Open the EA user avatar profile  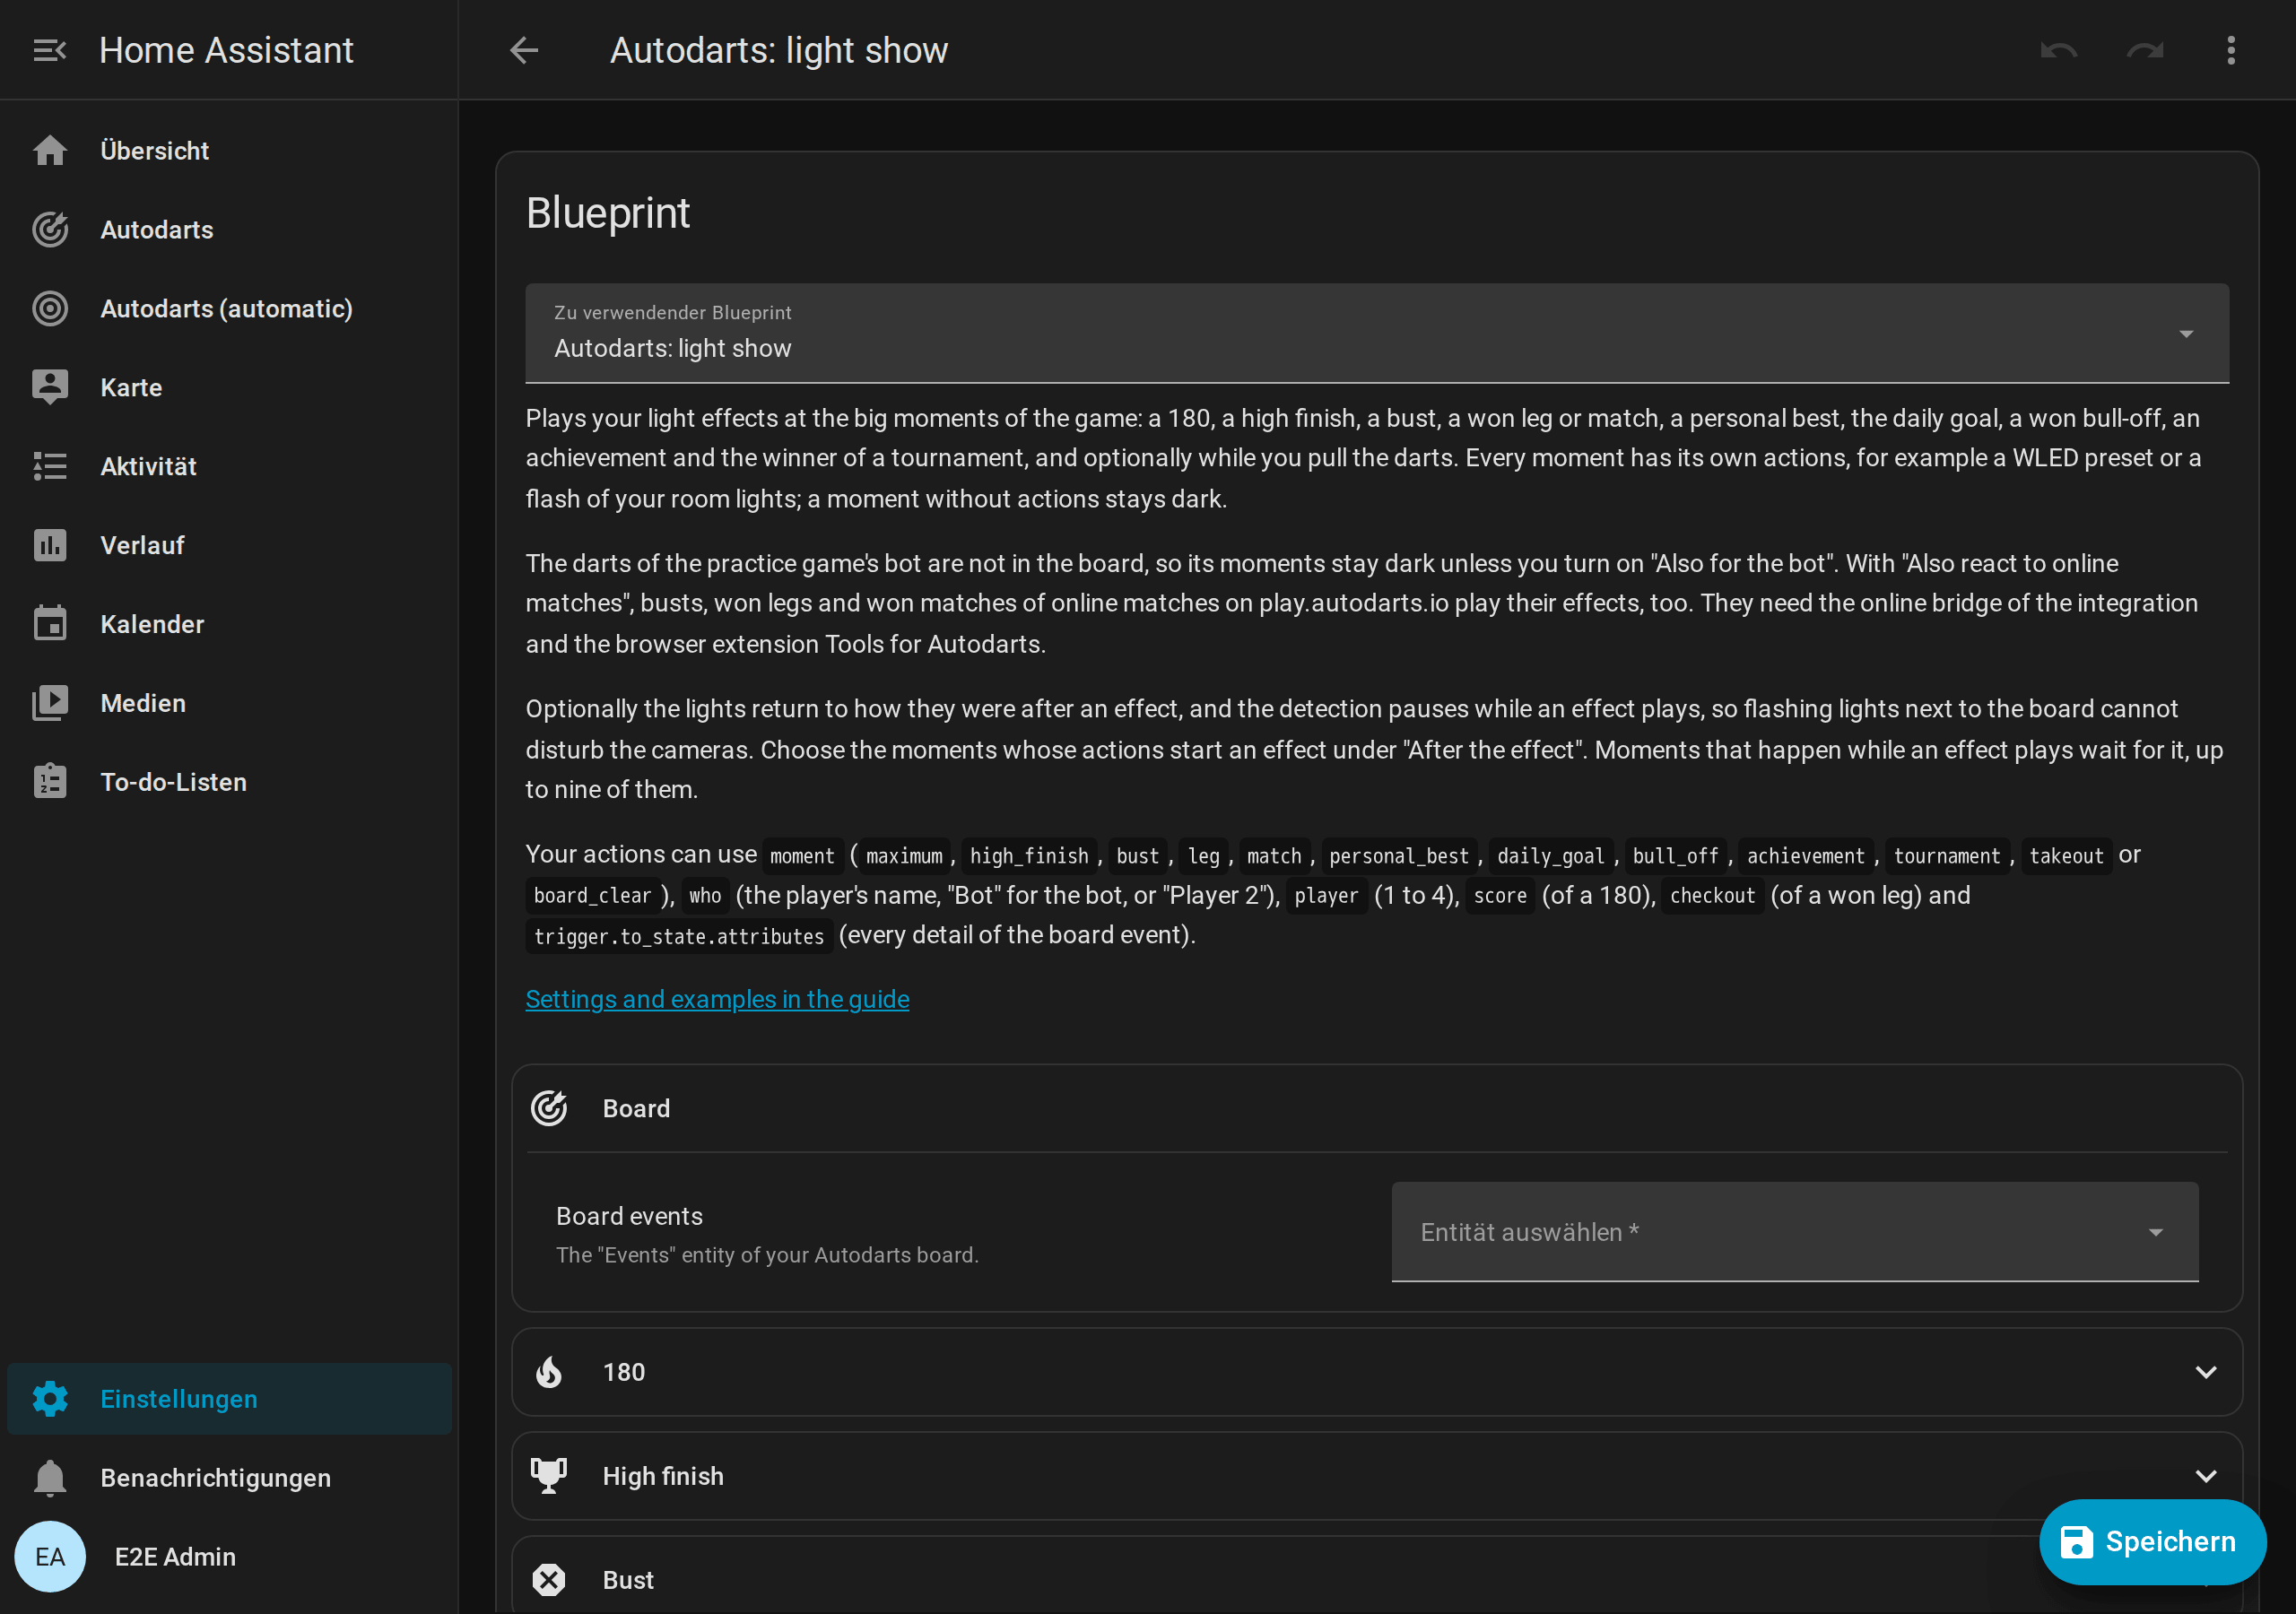coord(50,1557)
